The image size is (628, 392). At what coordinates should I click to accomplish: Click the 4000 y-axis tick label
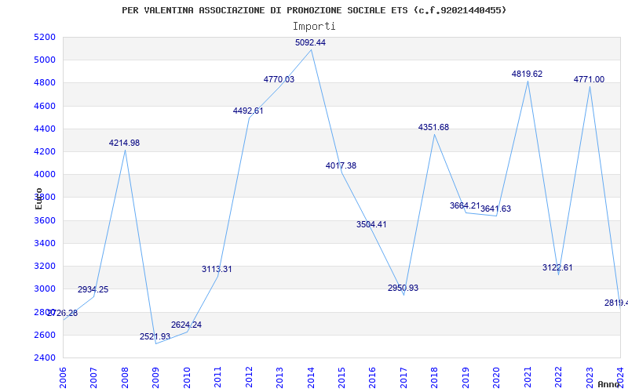[x=45, y=174]
